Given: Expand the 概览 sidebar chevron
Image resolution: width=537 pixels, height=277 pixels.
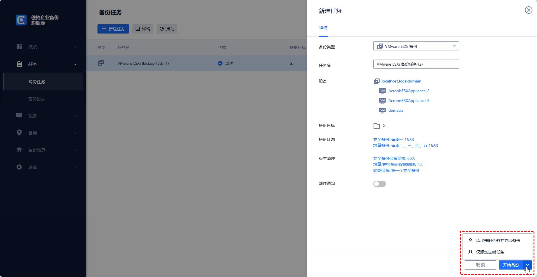Looking at the screenshot, I should (x=75, y=47).
